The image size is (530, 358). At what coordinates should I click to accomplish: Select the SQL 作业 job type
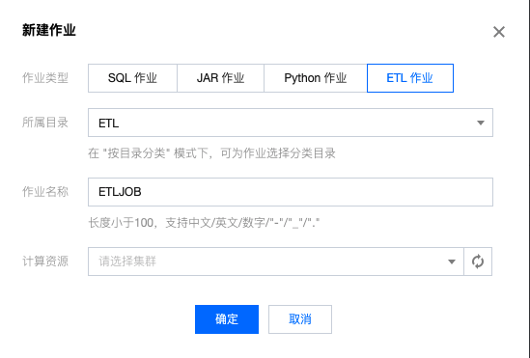click(132, 78)
